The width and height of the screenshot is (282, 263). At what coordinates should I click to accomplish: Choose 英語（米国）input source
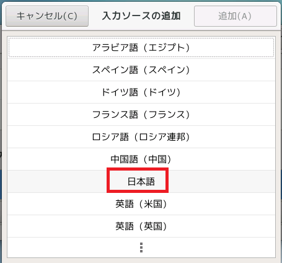pyautogui.click(x=141, y=204)
